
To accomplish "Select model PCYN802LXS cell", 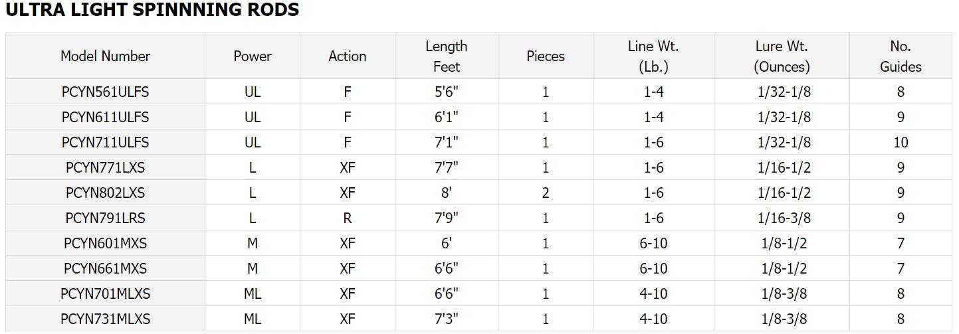I will pos(105,193).
